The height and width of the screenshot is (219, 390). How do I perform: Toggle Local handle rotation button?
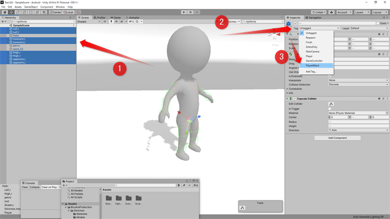point(68,12)
